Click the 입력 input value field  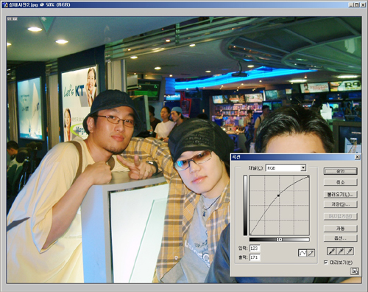tap(255, 248)
